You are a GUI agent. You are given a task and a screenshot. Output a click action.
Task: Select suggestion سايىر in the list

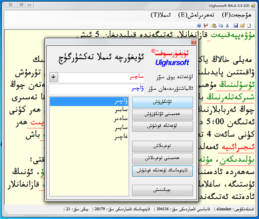point(89,128)
